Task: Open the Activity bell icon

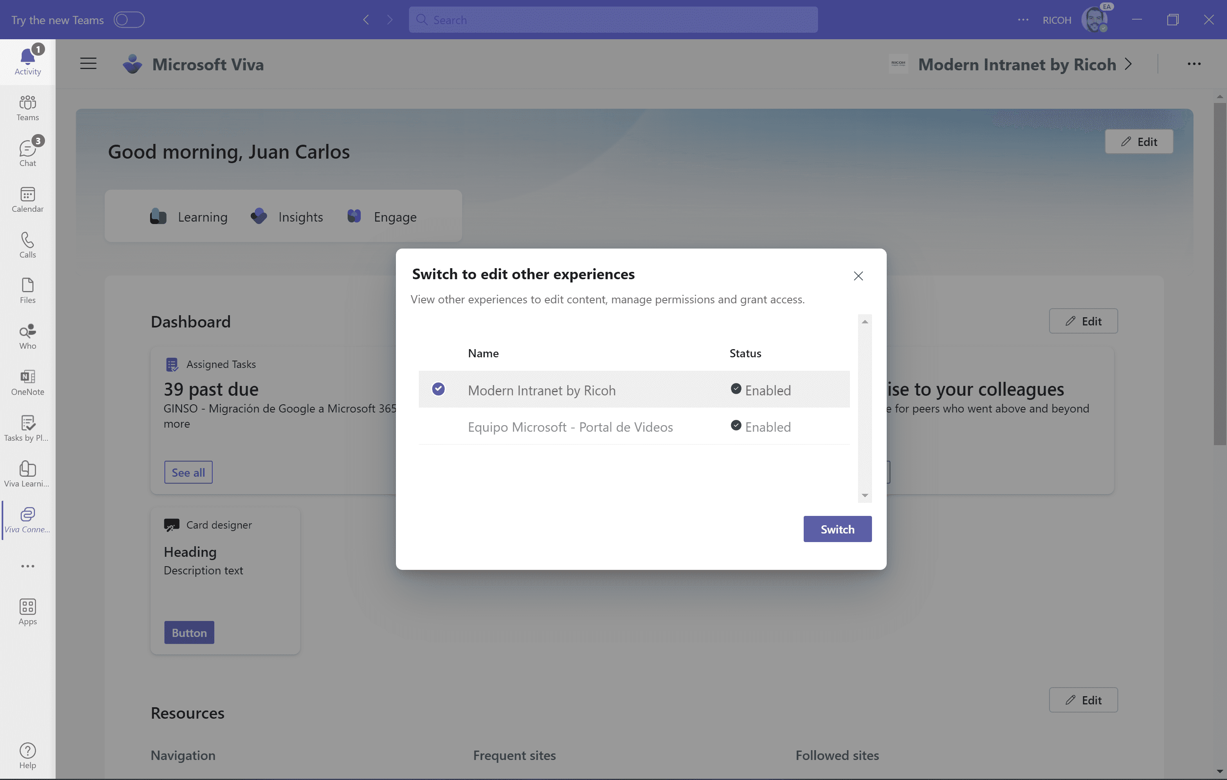Action: pos(27,60)
